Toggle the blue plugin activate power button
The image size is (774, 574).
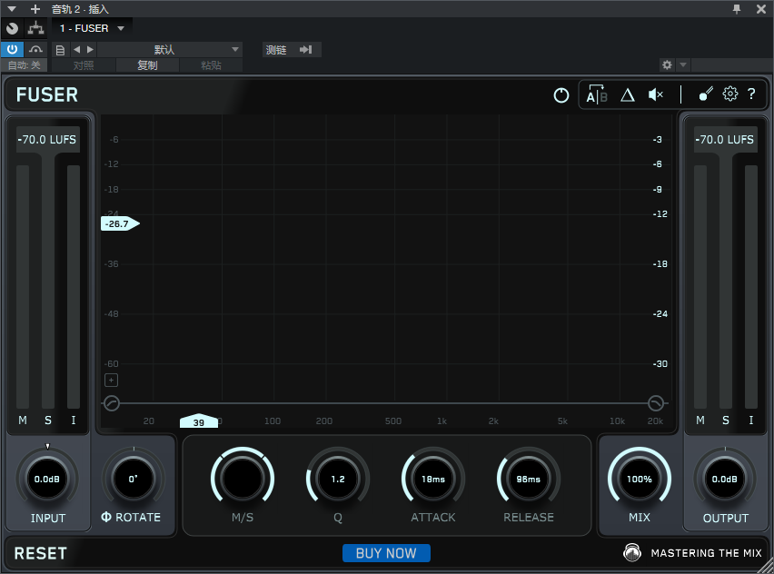click(12, 49)
